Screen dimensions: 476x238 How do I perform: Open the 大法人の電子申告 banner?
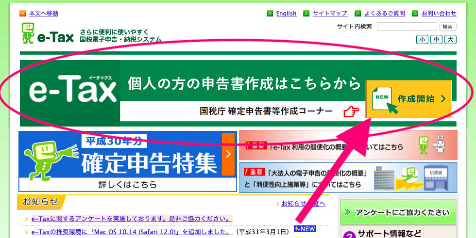pos(348,178)
